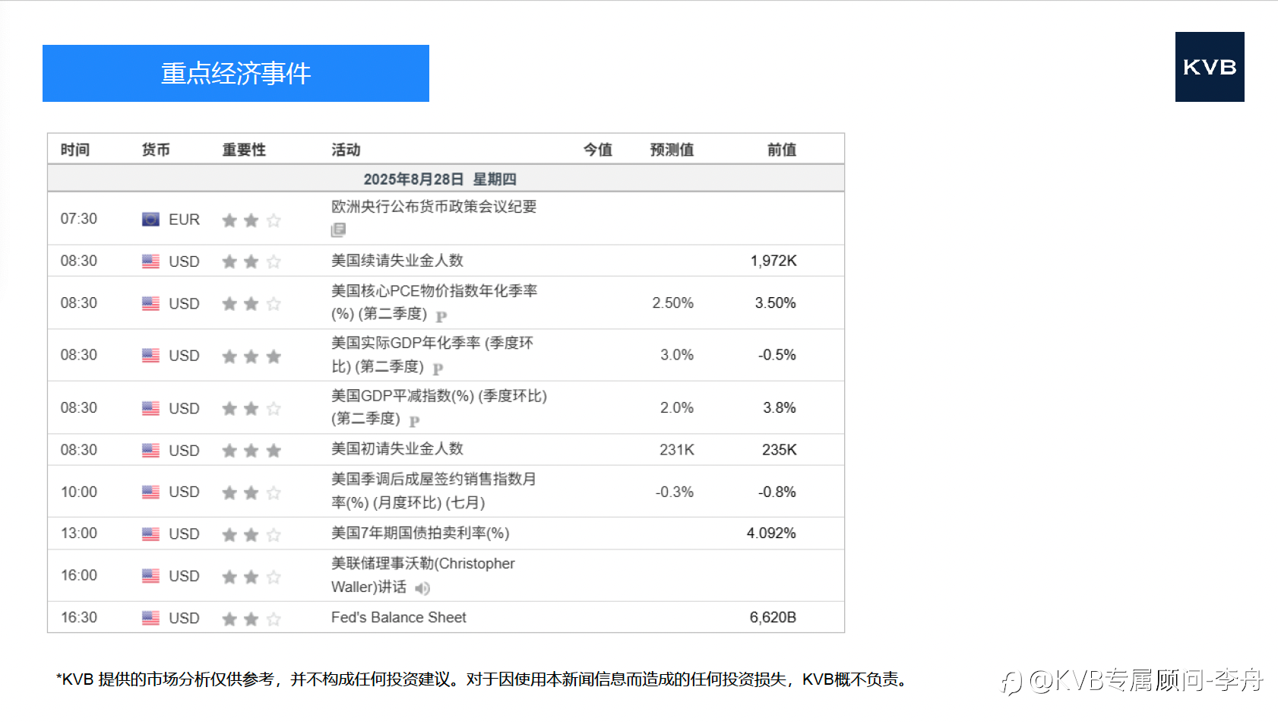Click the KVB logo
The width and height of the screenshot is (1278, 722).
tap(1210, 67)
